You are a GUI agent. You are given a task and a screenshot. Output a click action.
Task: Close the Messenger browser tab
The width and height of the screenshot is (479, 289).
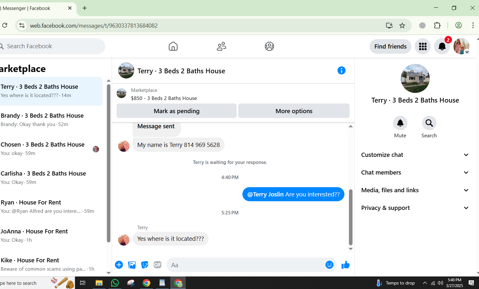coord(70,8)
